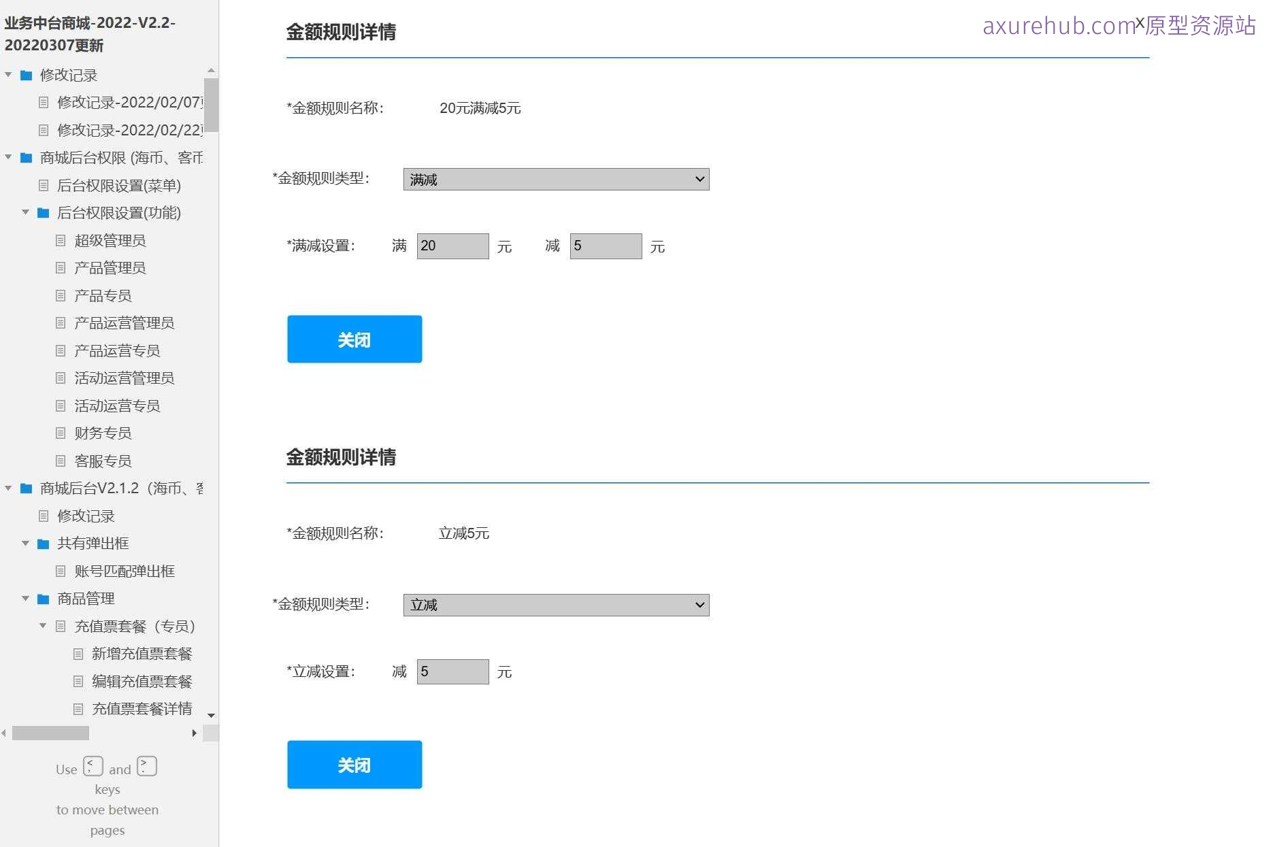This screenshot has height=847, width=1288.
Task: Collapse the 充值票套餐（专员）node
Action: coord(44,626)
